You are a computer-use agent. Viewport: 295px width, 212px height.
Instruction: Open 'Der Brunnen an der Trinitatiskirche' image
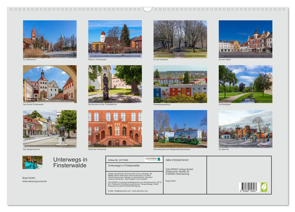click(x=115, y=84)
